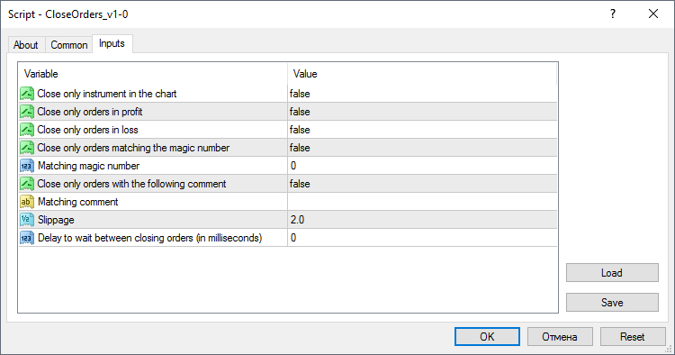Save the input settings with Save button
The width and height of the screenshot is (675, 355).
612,303
